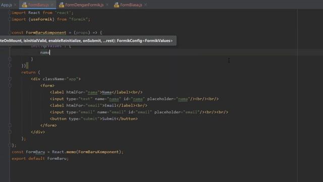323x182 pixels.
Task: Click 'export default FormBaru' line
Action: (x=40, y=158)
